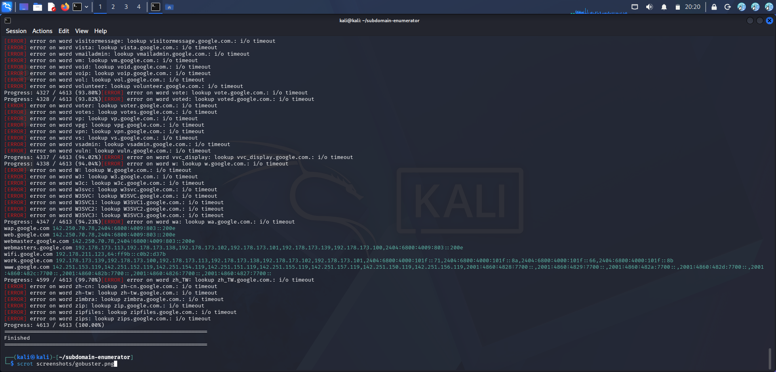
Task: Click the show desktop panel icon
Action: click(x=24, y=7)
